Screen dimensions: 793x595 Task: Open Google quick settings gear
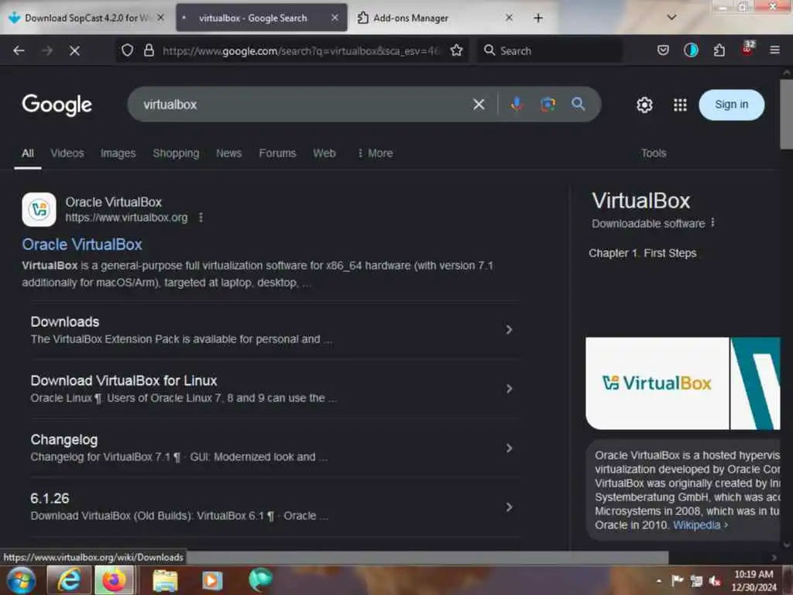644,105
